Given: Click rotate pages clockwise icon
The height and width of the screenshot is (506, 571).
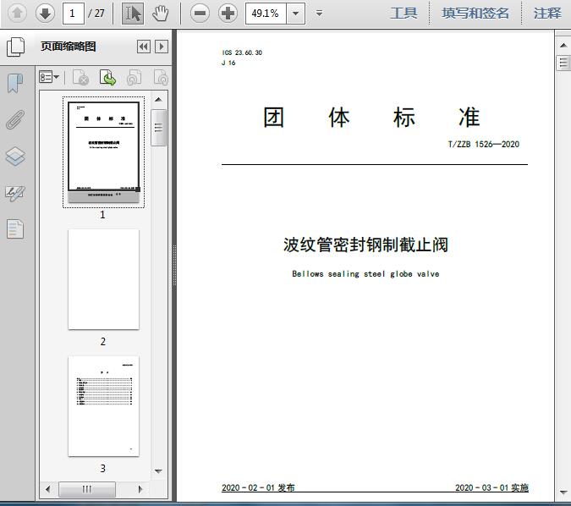Looking at the screenshot, I should (161, 77).
